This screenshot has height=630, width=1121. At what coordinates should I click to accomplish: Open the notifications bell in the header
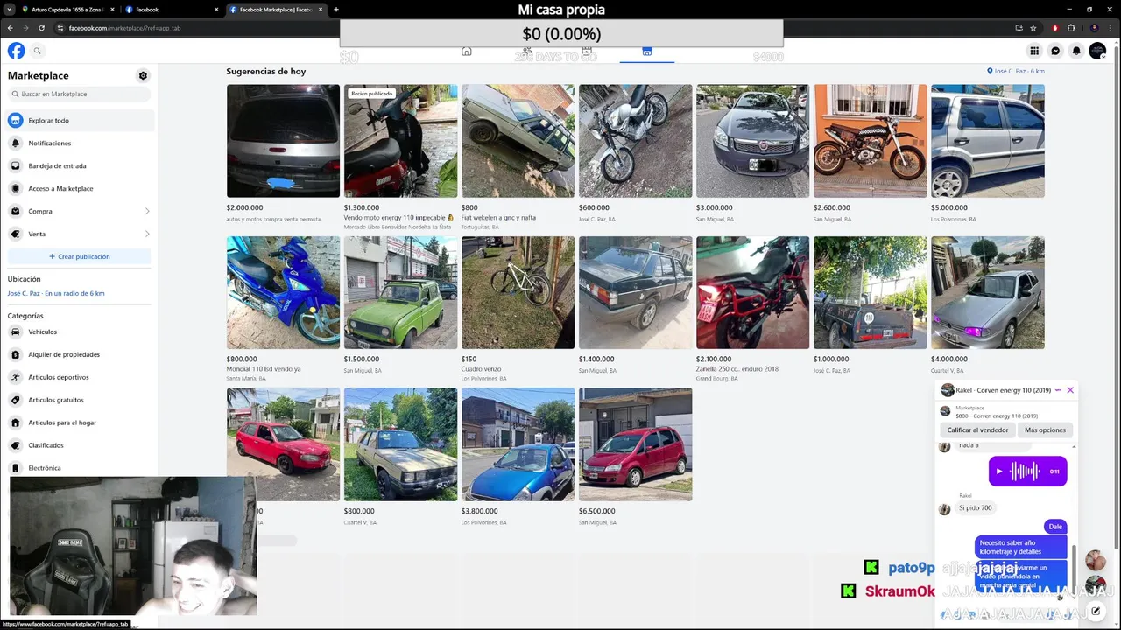tap(1076, 51)
